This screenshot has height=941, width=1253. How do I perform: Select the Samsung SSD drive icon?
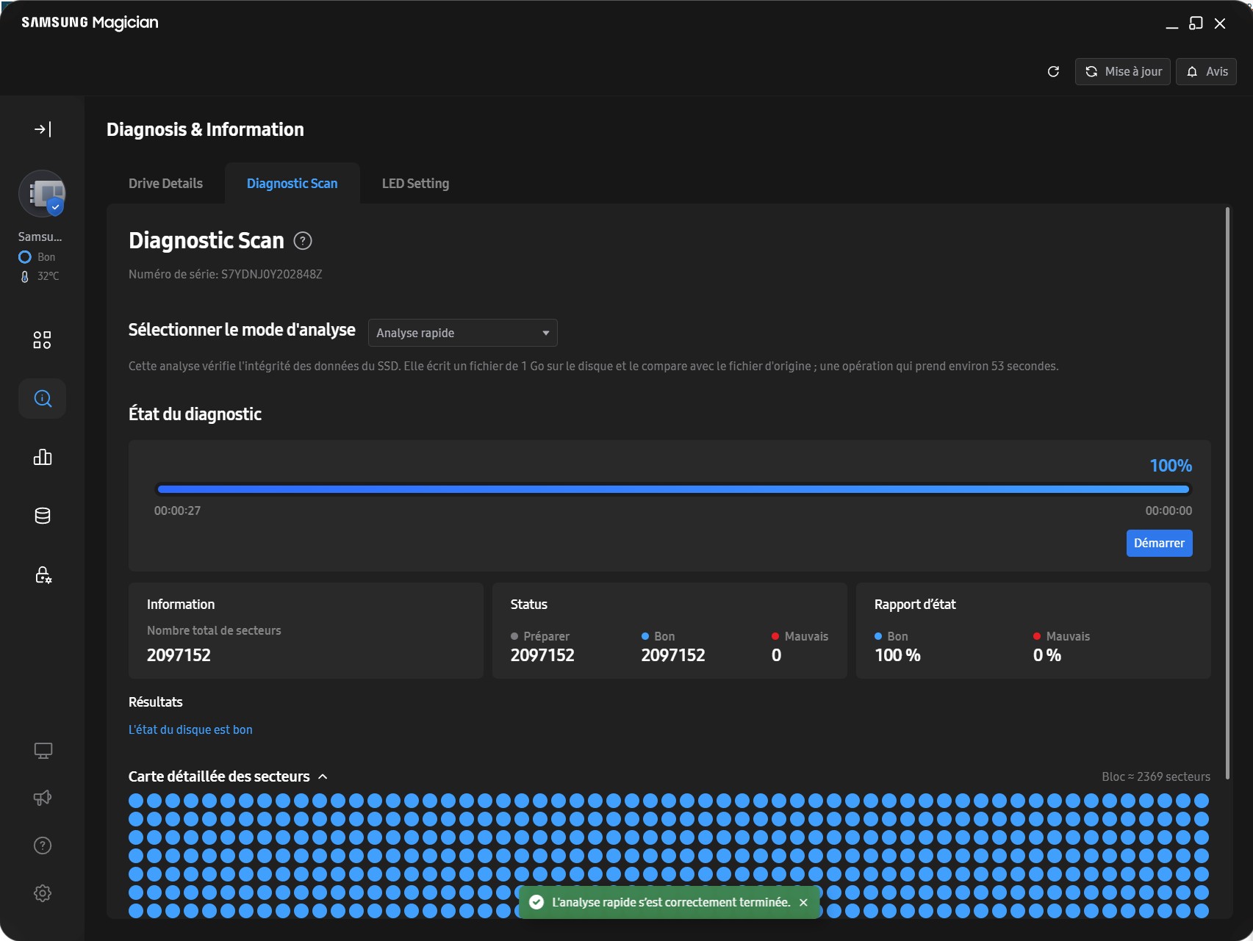42,195
